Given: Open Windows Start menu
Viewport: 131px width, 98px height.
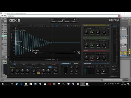Looking at the screenshot, I should 2,84.
